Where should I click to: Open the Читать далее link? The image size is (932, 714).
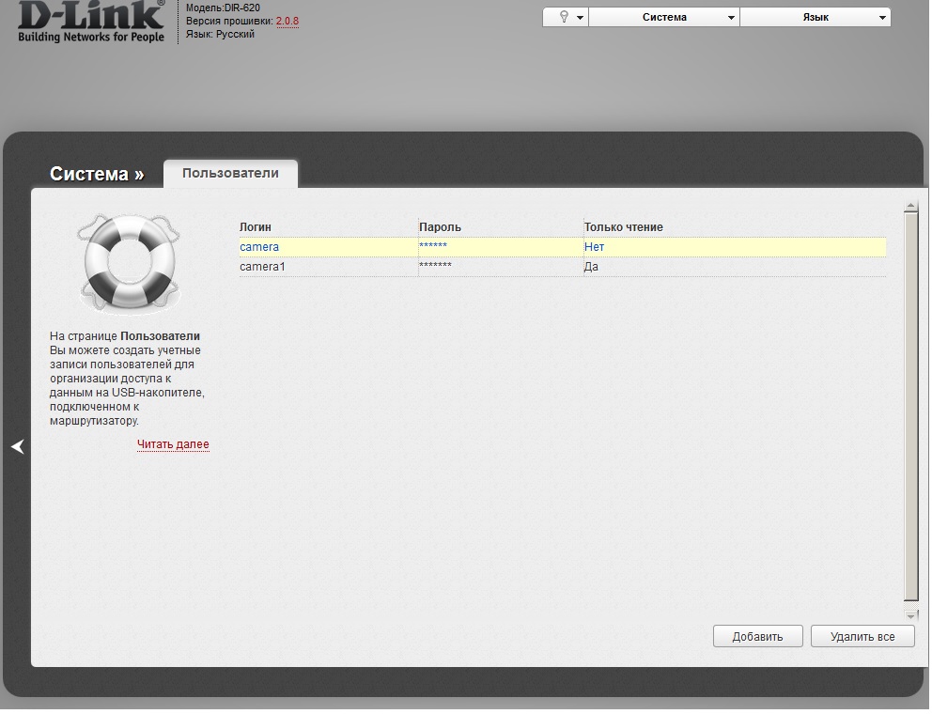click(x=173, y=444)
